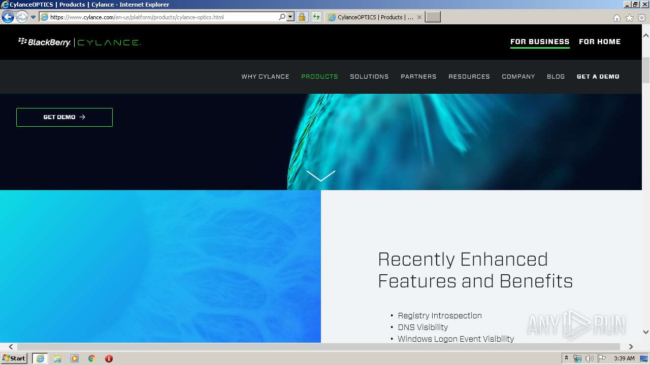Click the DNS Visibility list item
Viewport: 650px width, 365px height.
(x=423, y=327)
